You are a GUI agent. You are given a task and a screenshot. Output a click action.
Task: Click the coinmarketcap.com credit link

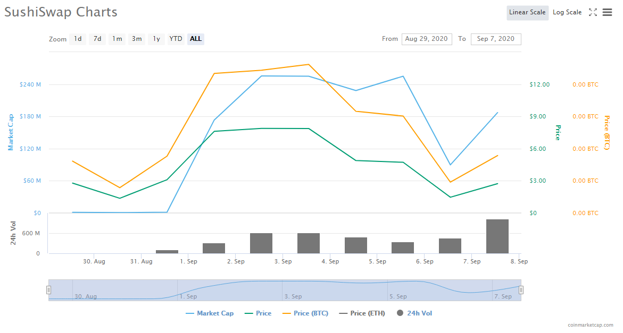tap(591, 325)
